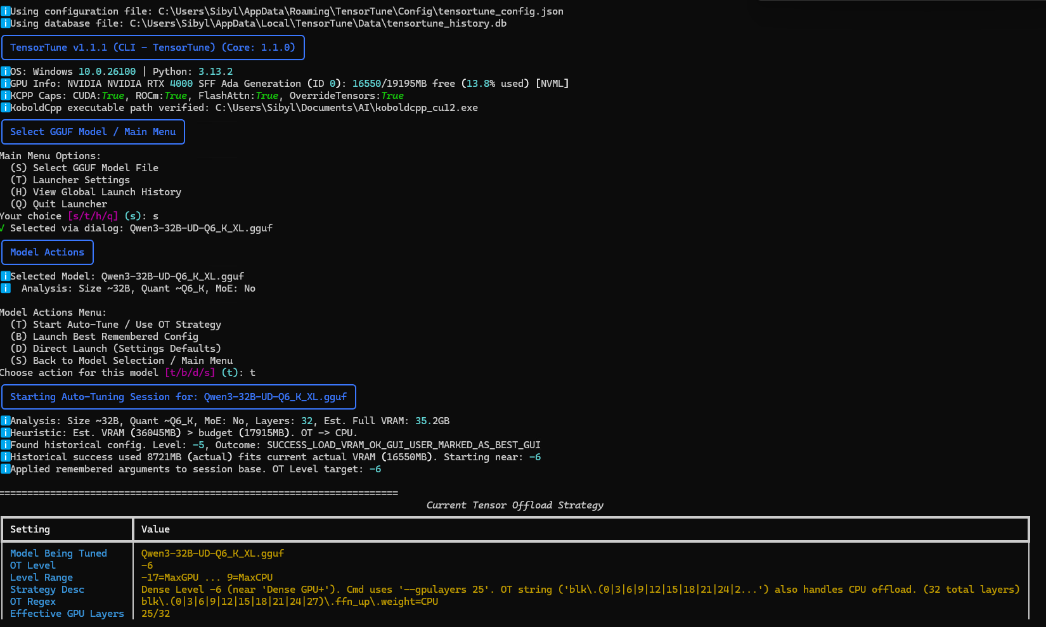The image size is (1046, 627).
Task: Click the OT Regex row label
Action: point(33,602)
